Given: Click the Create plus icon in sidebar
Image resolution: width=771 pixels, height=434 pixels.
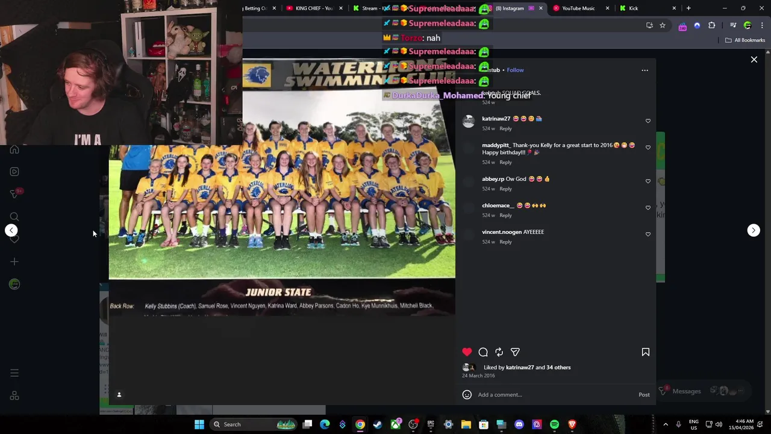Looking at the screenshot, I should pos(14,262).
